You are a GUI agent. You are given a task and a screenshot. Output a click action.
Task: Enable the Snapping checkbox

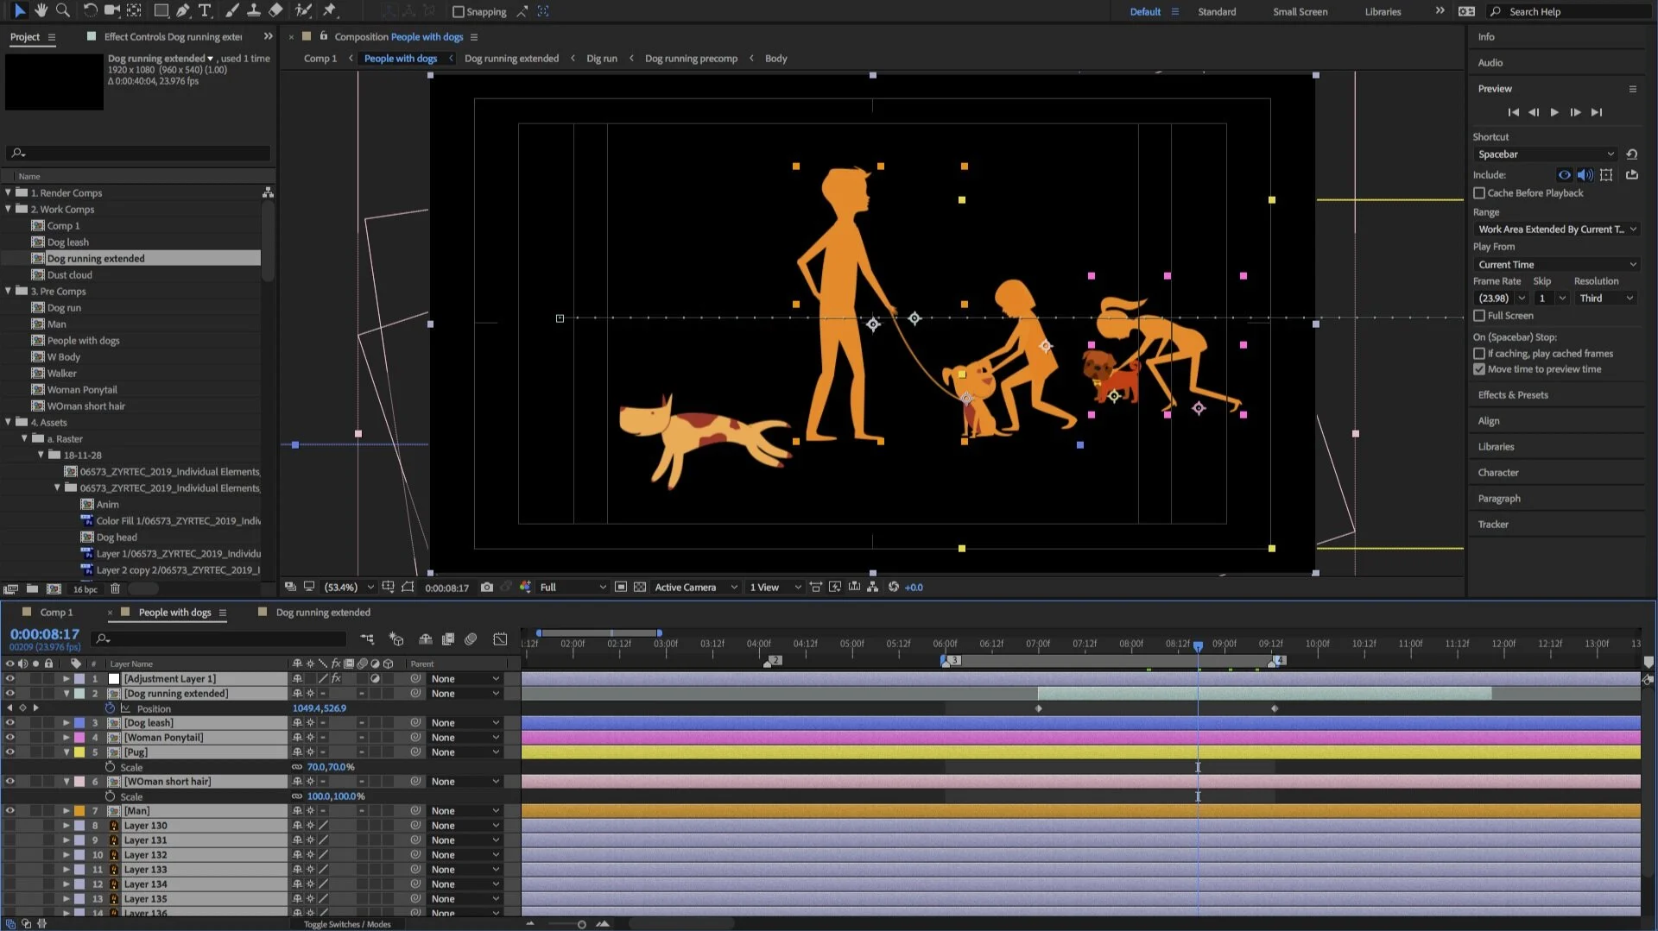[459, 11]
